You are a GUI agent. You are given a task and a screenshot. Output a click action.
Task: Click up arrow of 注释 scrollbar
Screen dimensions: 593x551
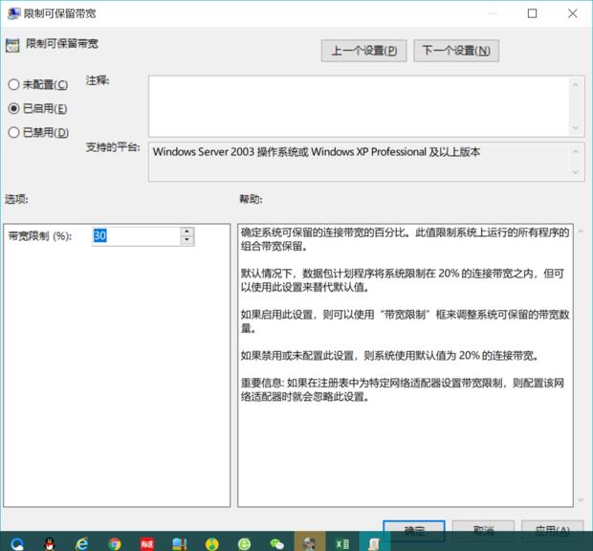(x=575, y=85)
